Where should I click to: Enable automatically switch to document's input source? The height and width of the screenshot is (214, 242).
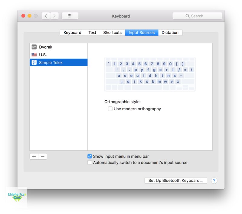[x=90, y=162]
